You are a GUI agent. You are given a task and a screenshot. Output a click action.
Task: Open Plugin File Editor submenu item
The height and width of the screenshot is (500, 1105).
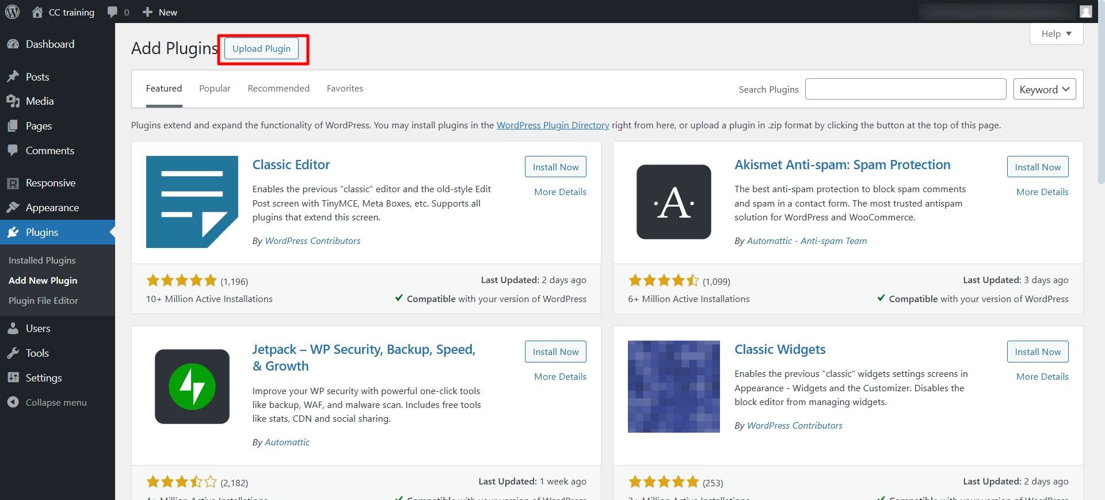(43, 301)
